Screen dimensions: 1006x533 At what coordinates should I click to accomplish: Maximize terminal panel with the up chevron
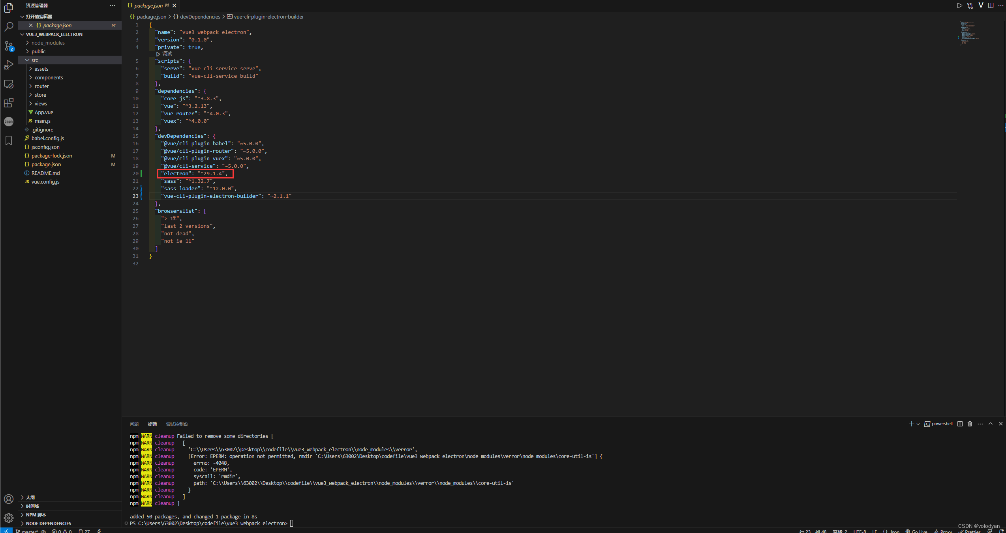pyautogui.click(x=990, y=424)
